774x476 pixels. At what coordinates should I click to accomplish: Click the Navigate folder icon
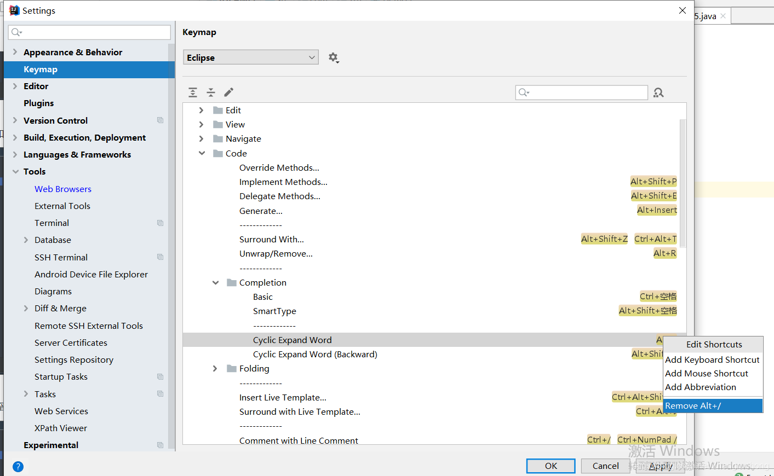pyautogui.click(x=218, y=138)
